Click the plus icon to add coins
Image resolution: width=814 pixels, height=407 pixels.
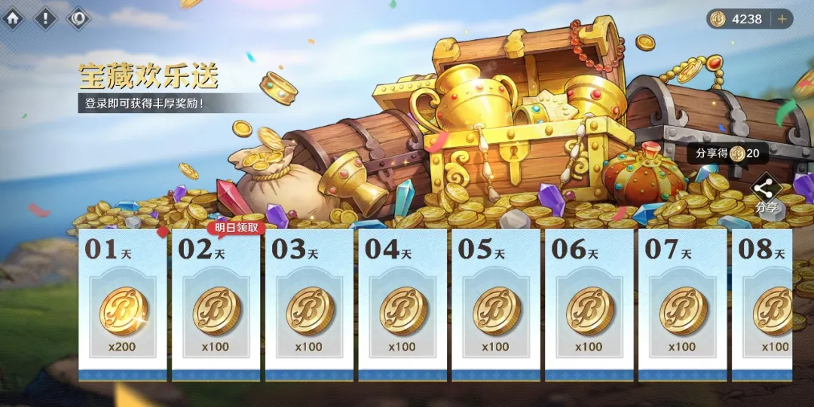click(782, 19)
